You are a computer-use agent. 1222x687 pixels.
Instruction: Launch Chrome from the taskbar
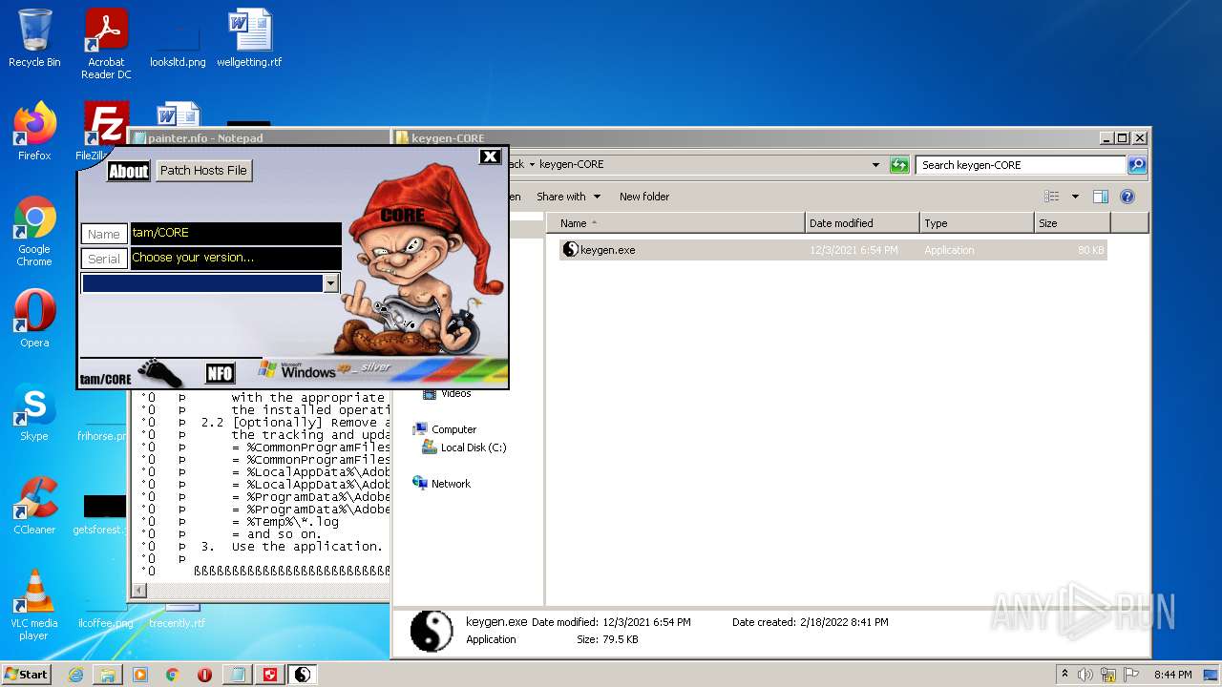point(173,675)
